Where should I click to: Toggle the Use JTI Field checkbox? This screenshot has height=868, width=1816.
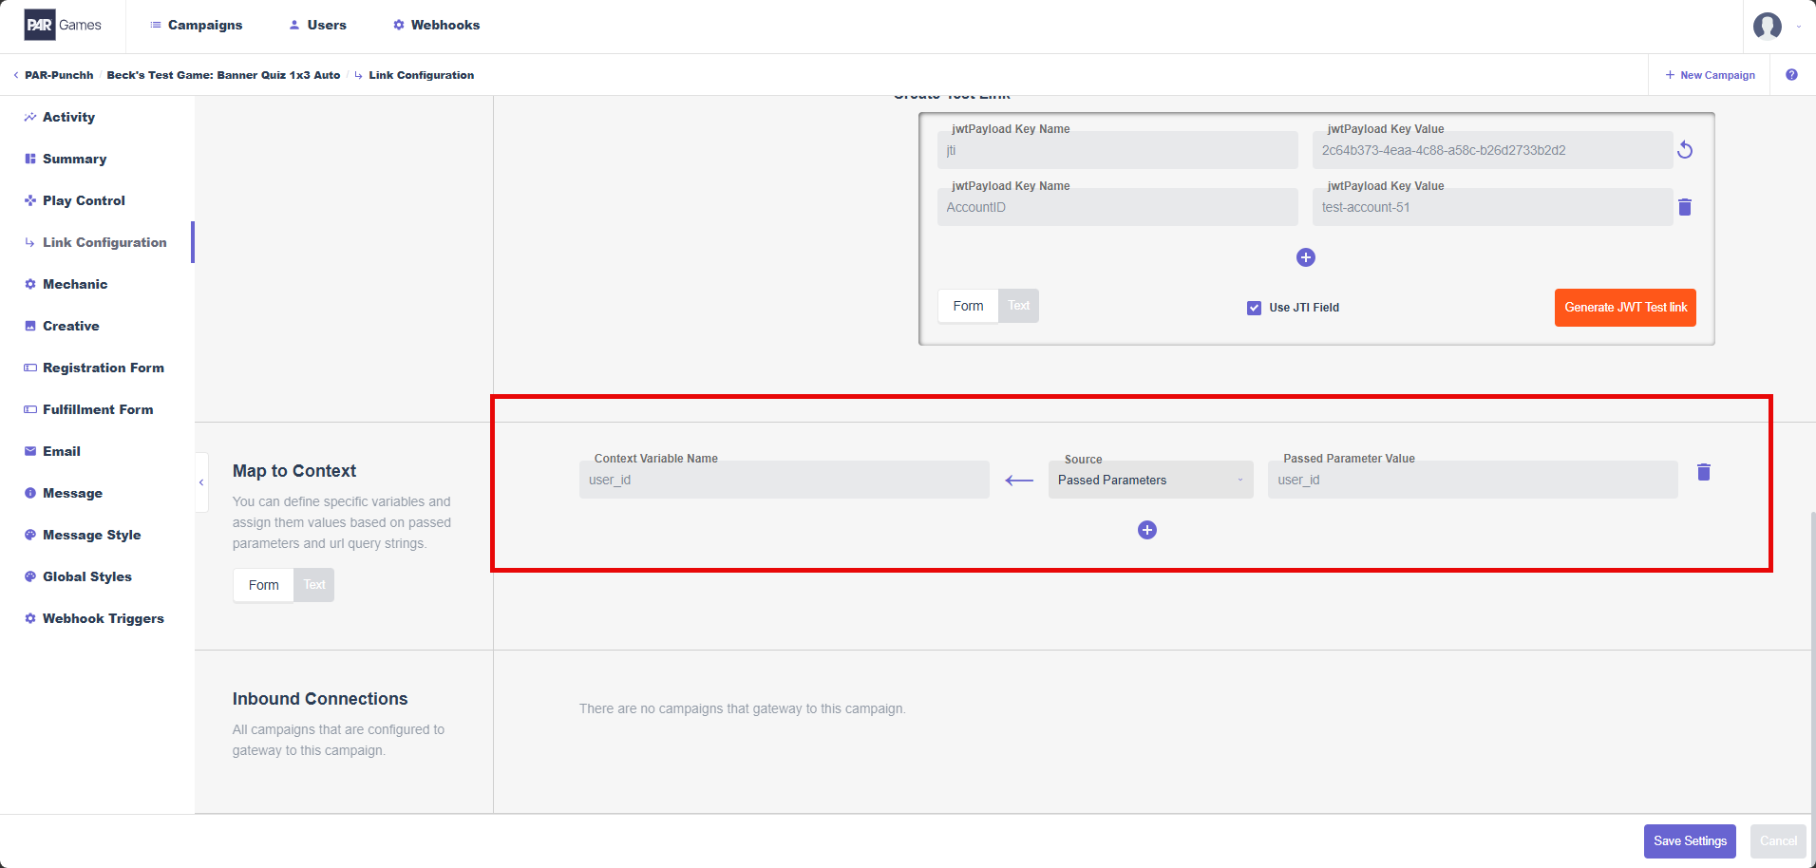[1254, 308]
